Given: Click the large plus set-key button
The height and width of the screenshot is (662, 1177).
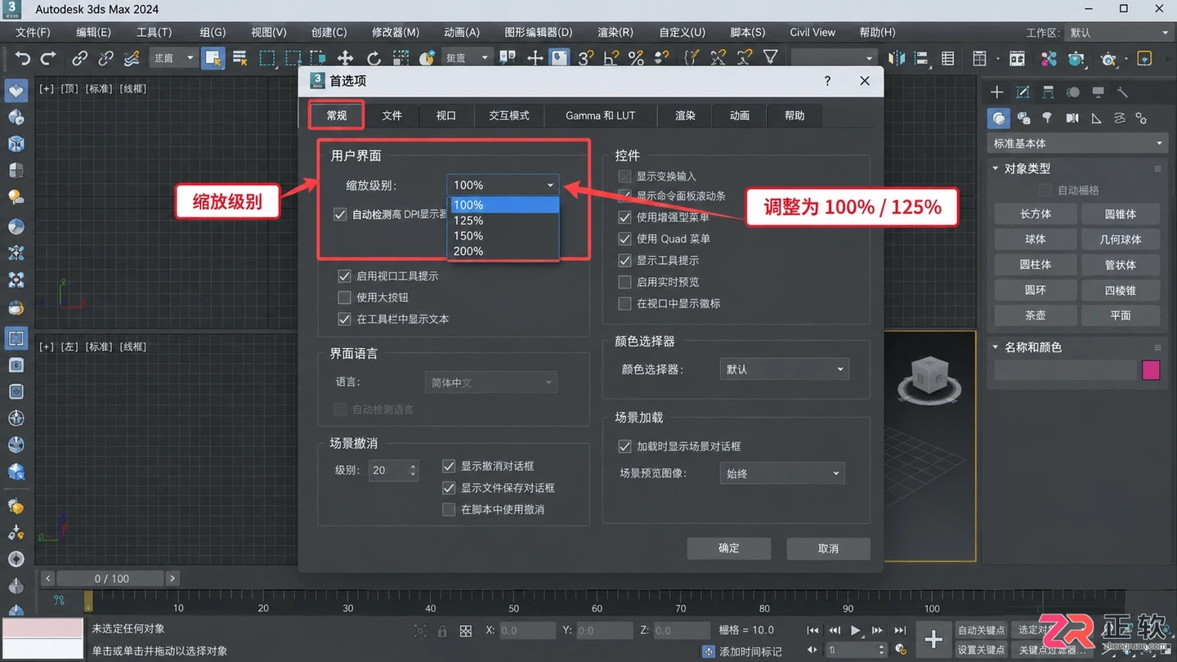Looking at the screenshot, I should [x=933, y=640].
